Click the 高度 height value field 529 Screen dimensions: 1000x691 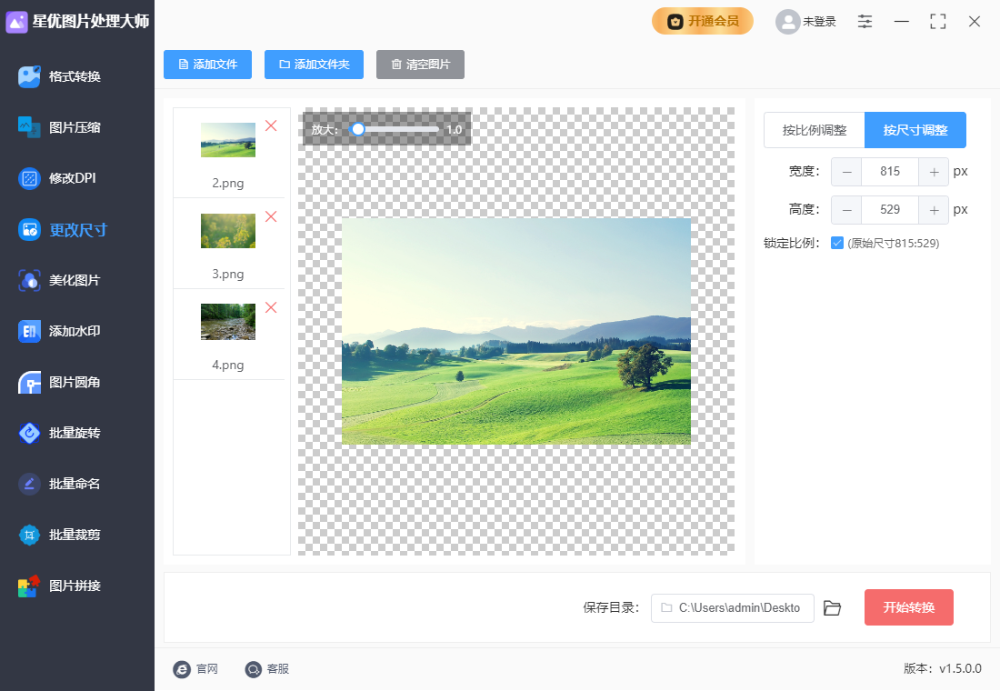pos(890,210)
